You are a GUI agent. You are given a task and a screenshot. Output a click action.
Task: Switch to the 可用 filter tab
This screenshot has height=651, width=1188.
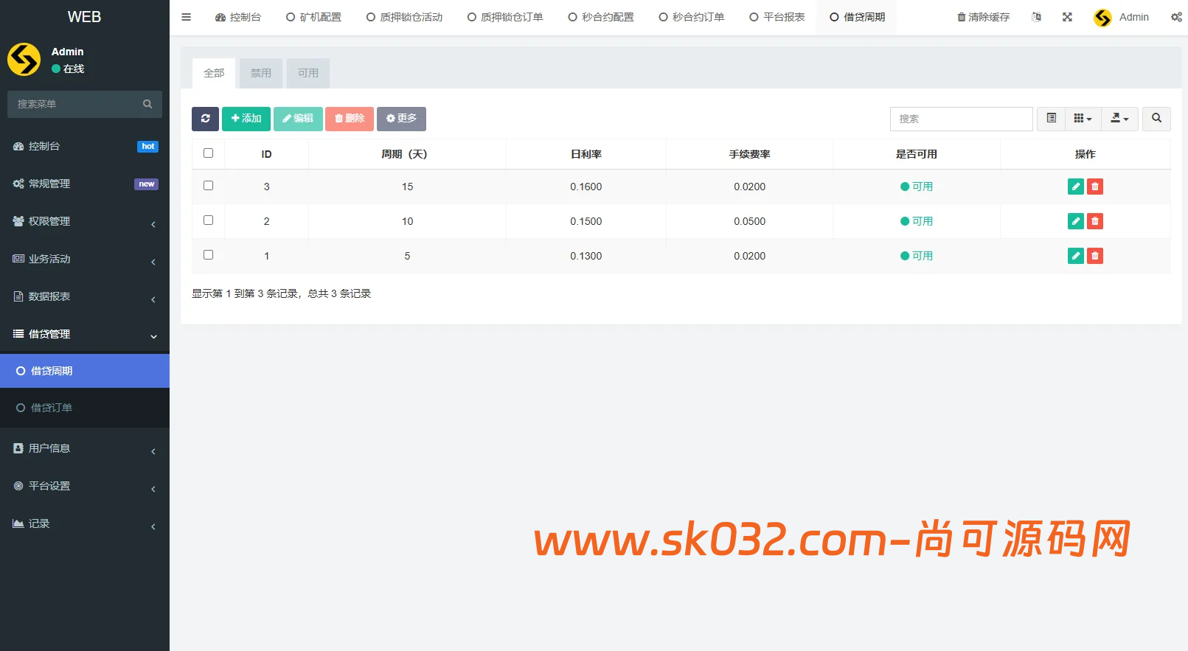coord(308,73)
